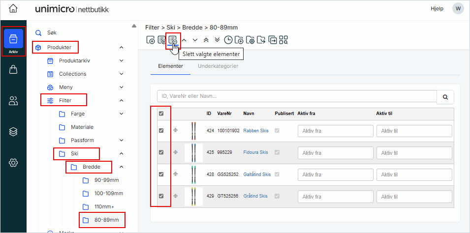The image size is (470, 233).
Task: Open the shopping bag section in sidebar
Action: pos(13,70)
